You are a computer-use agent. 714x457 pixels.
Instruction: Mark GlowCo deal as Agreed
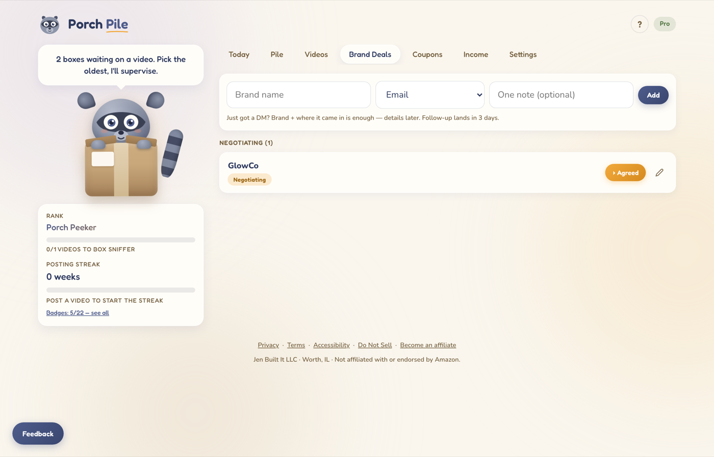(625, 173)
